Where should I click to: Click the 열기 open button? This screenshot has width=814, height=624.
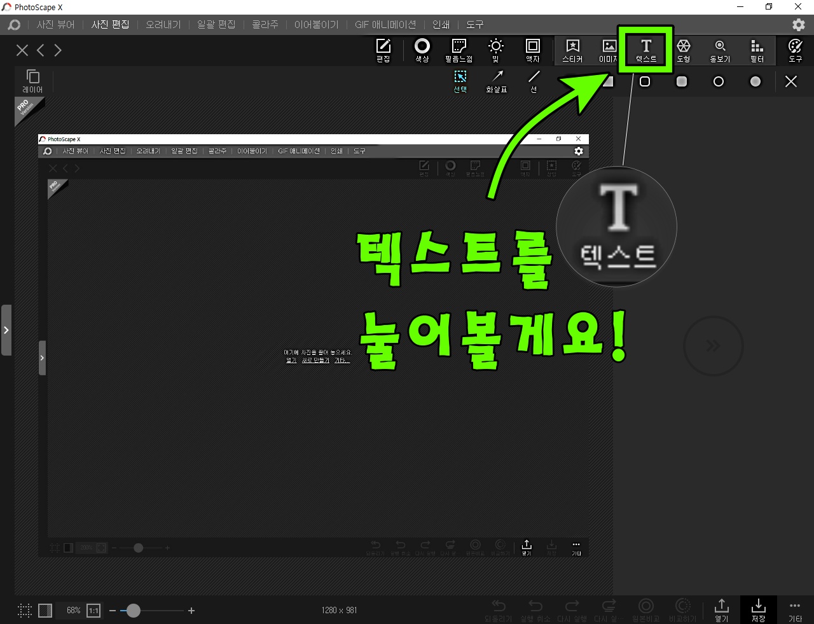tap(721, 611)
